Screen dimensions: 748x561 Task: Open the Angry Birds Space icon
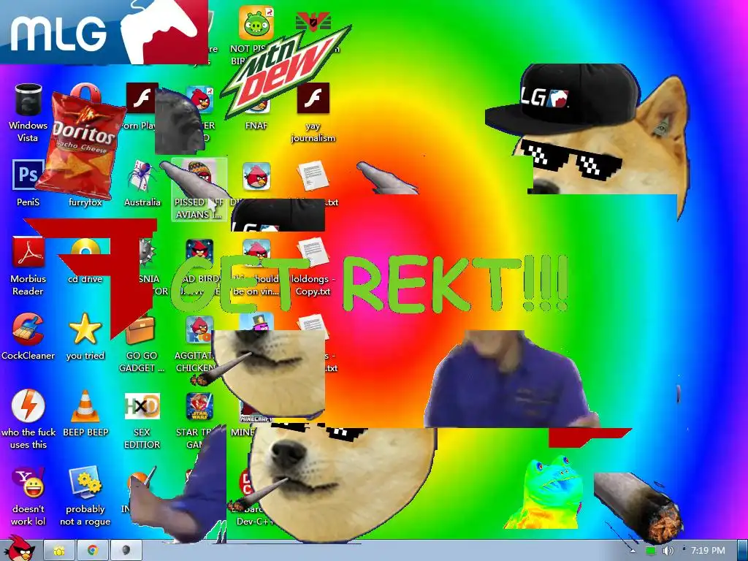pos(199,252)
